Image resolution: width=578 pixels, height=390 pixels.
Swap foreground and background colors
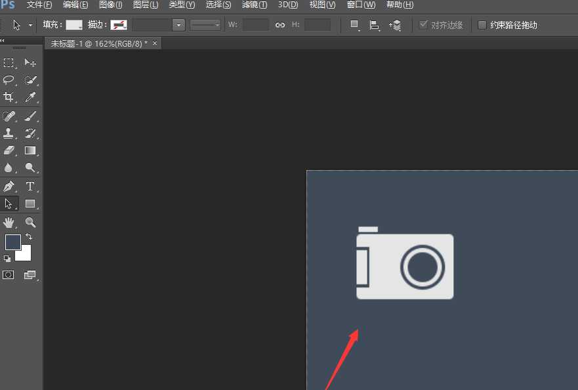(29, 236)
